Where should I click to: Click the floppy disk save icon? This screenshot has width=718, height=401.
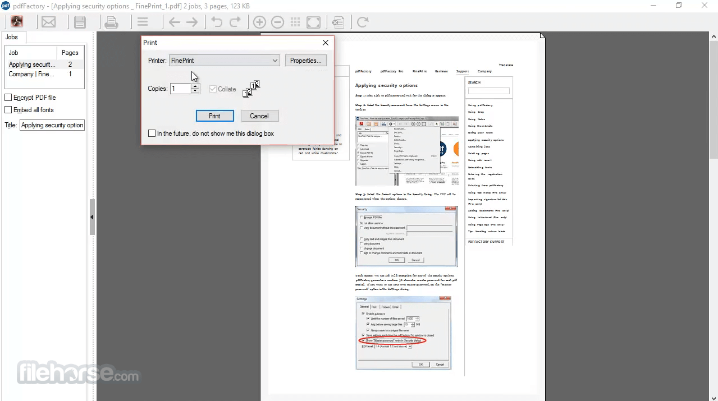pos(80,22)
